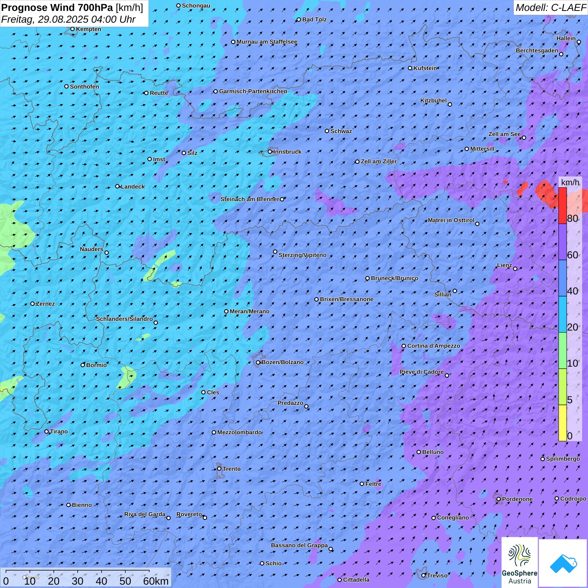Click the 'Conegliano' label
Viewport: 588px width, 588px height.
(x=453, y=517)
